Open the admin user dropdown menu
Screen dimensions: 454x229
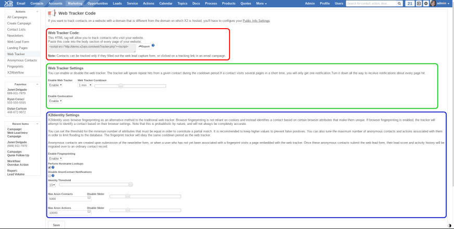coord(443,4)
